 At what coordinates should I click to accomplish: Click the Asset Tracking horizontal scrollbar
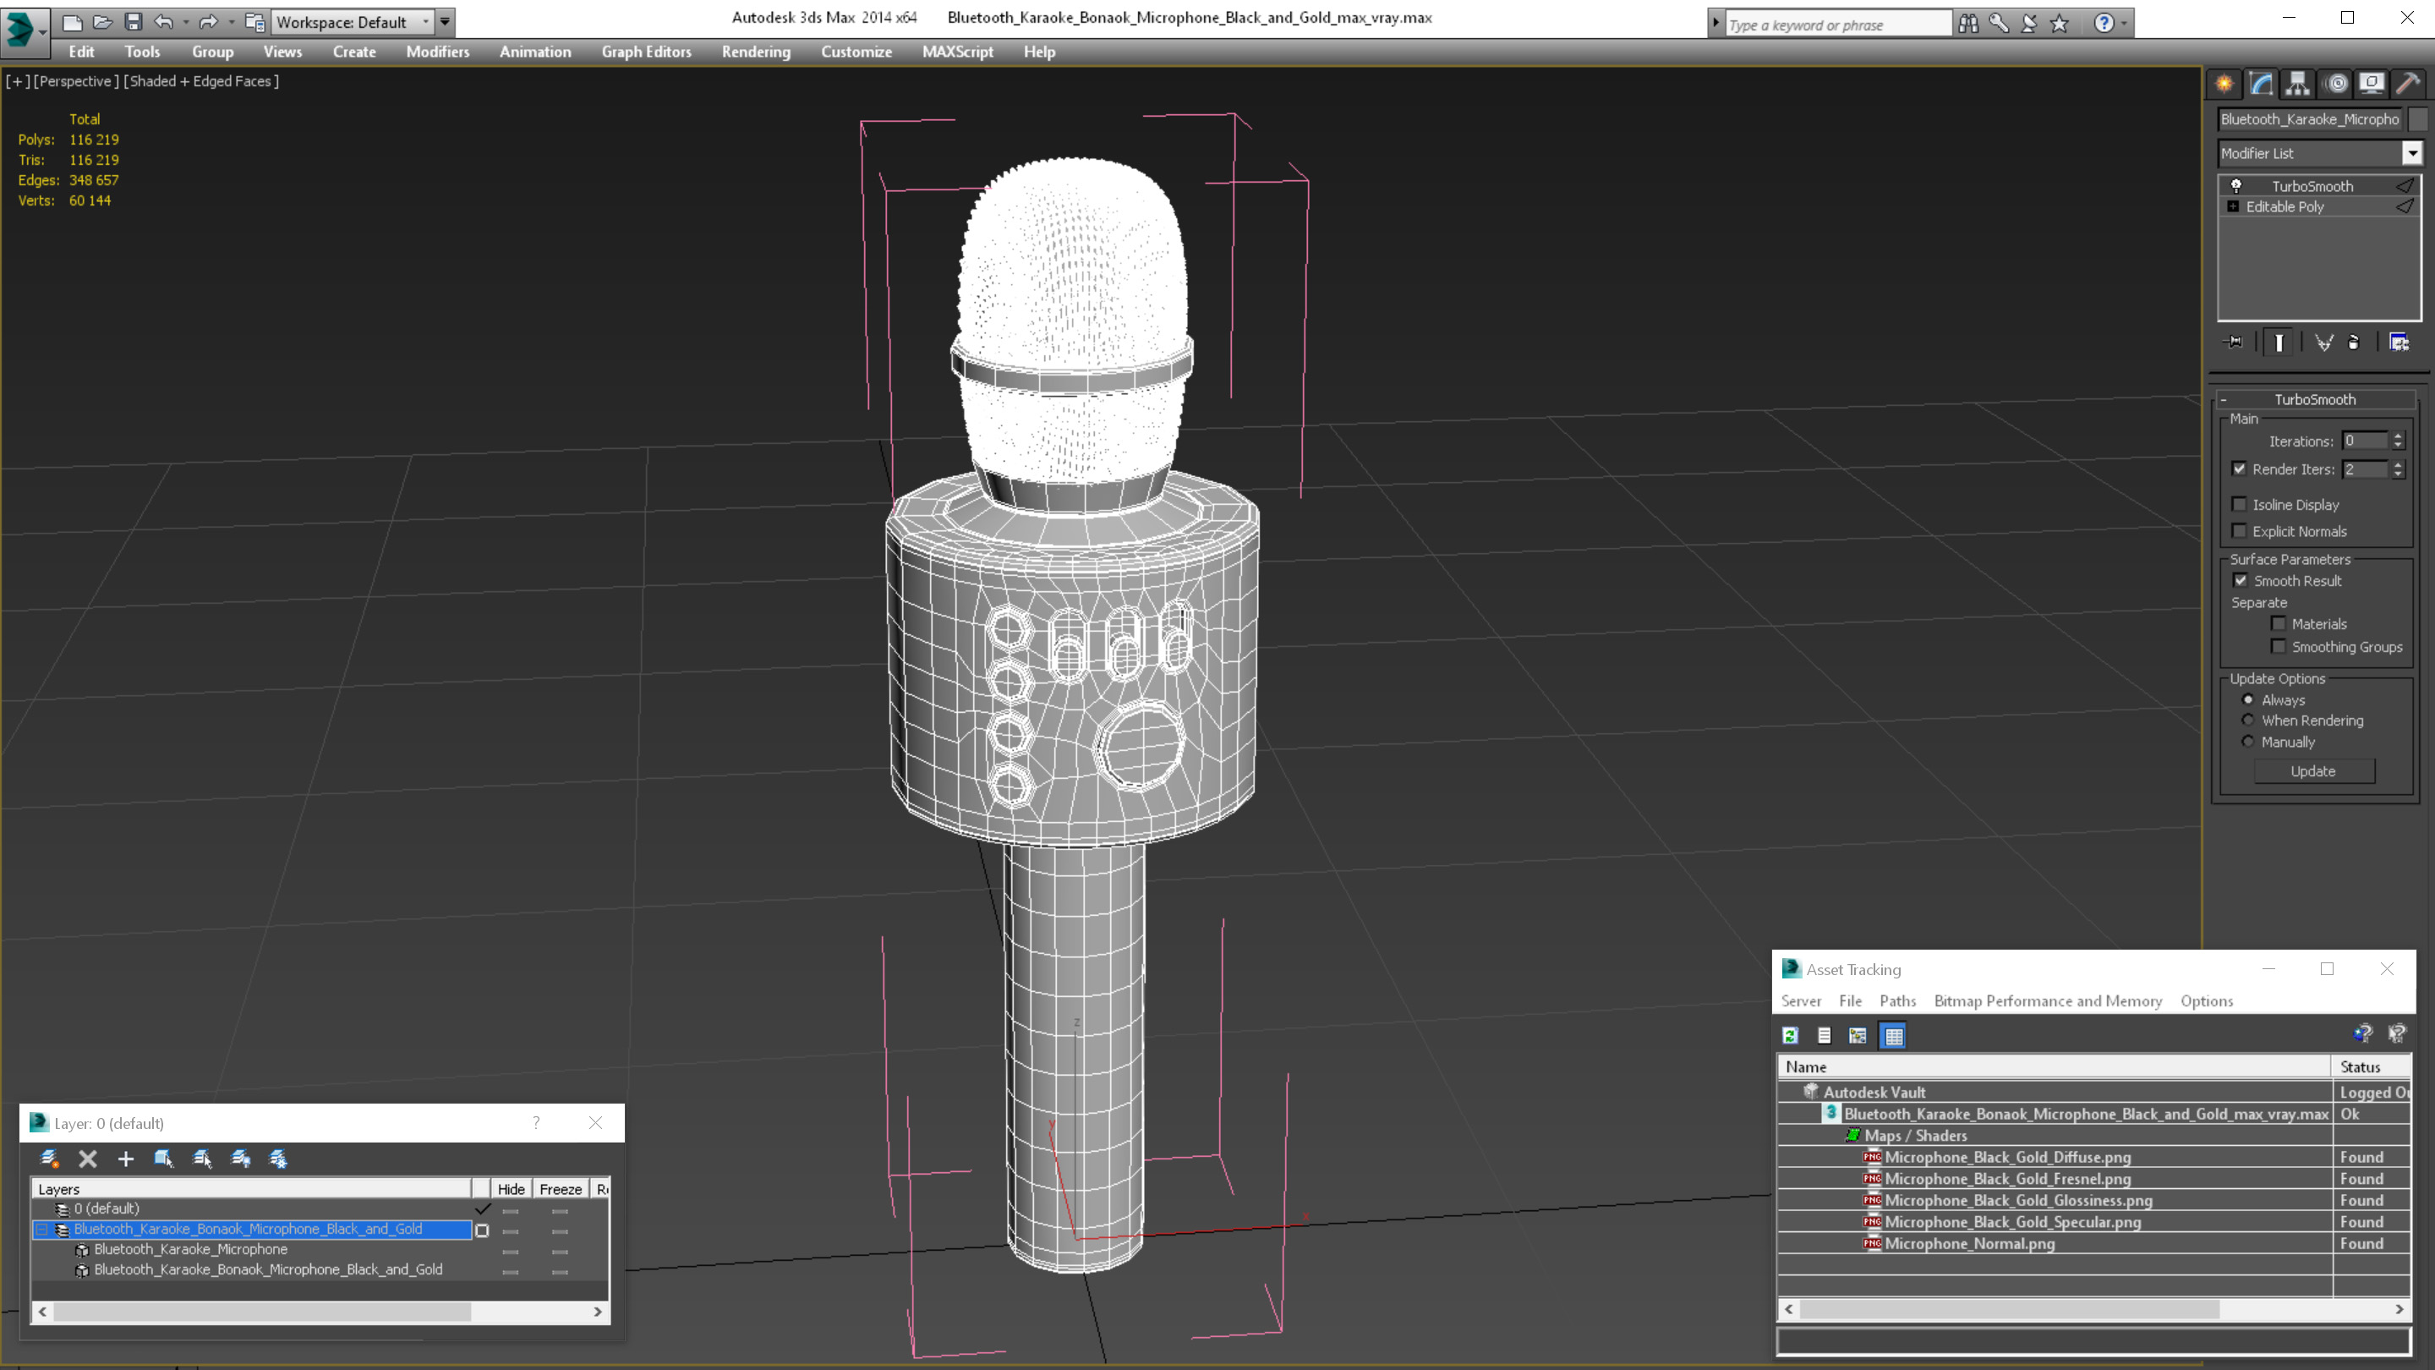pos(2093,1309)
